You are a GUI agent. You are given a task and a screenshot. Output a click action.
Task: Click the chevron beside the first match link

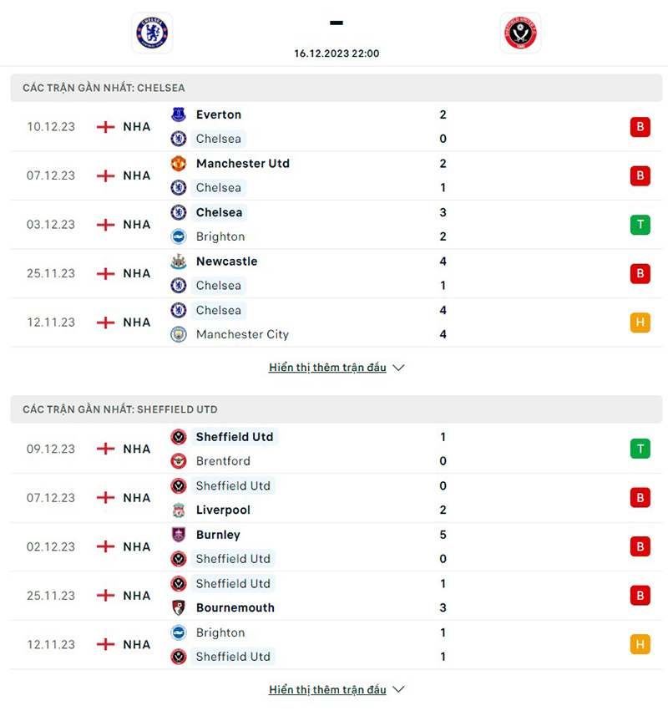pyautogui.click(x=398, y=367)
